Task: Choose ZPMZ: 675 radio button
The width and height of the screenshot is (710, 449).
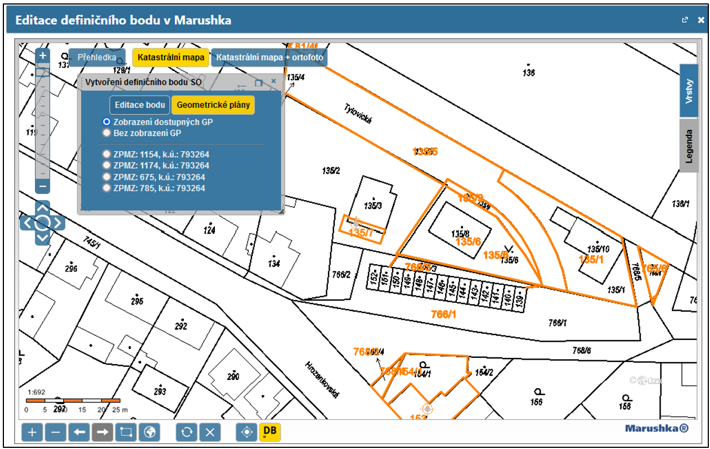Action: tap(106, 177)
